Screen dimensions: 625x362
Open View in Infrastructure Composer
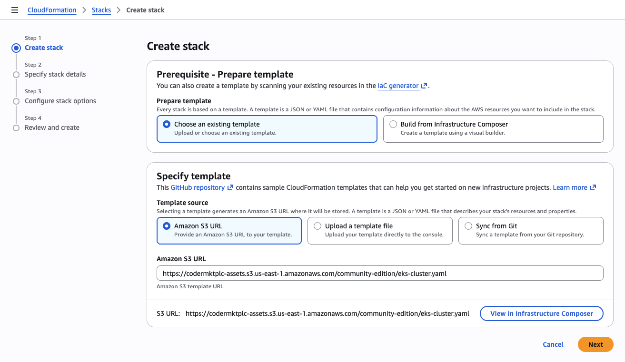click(541, 313)
